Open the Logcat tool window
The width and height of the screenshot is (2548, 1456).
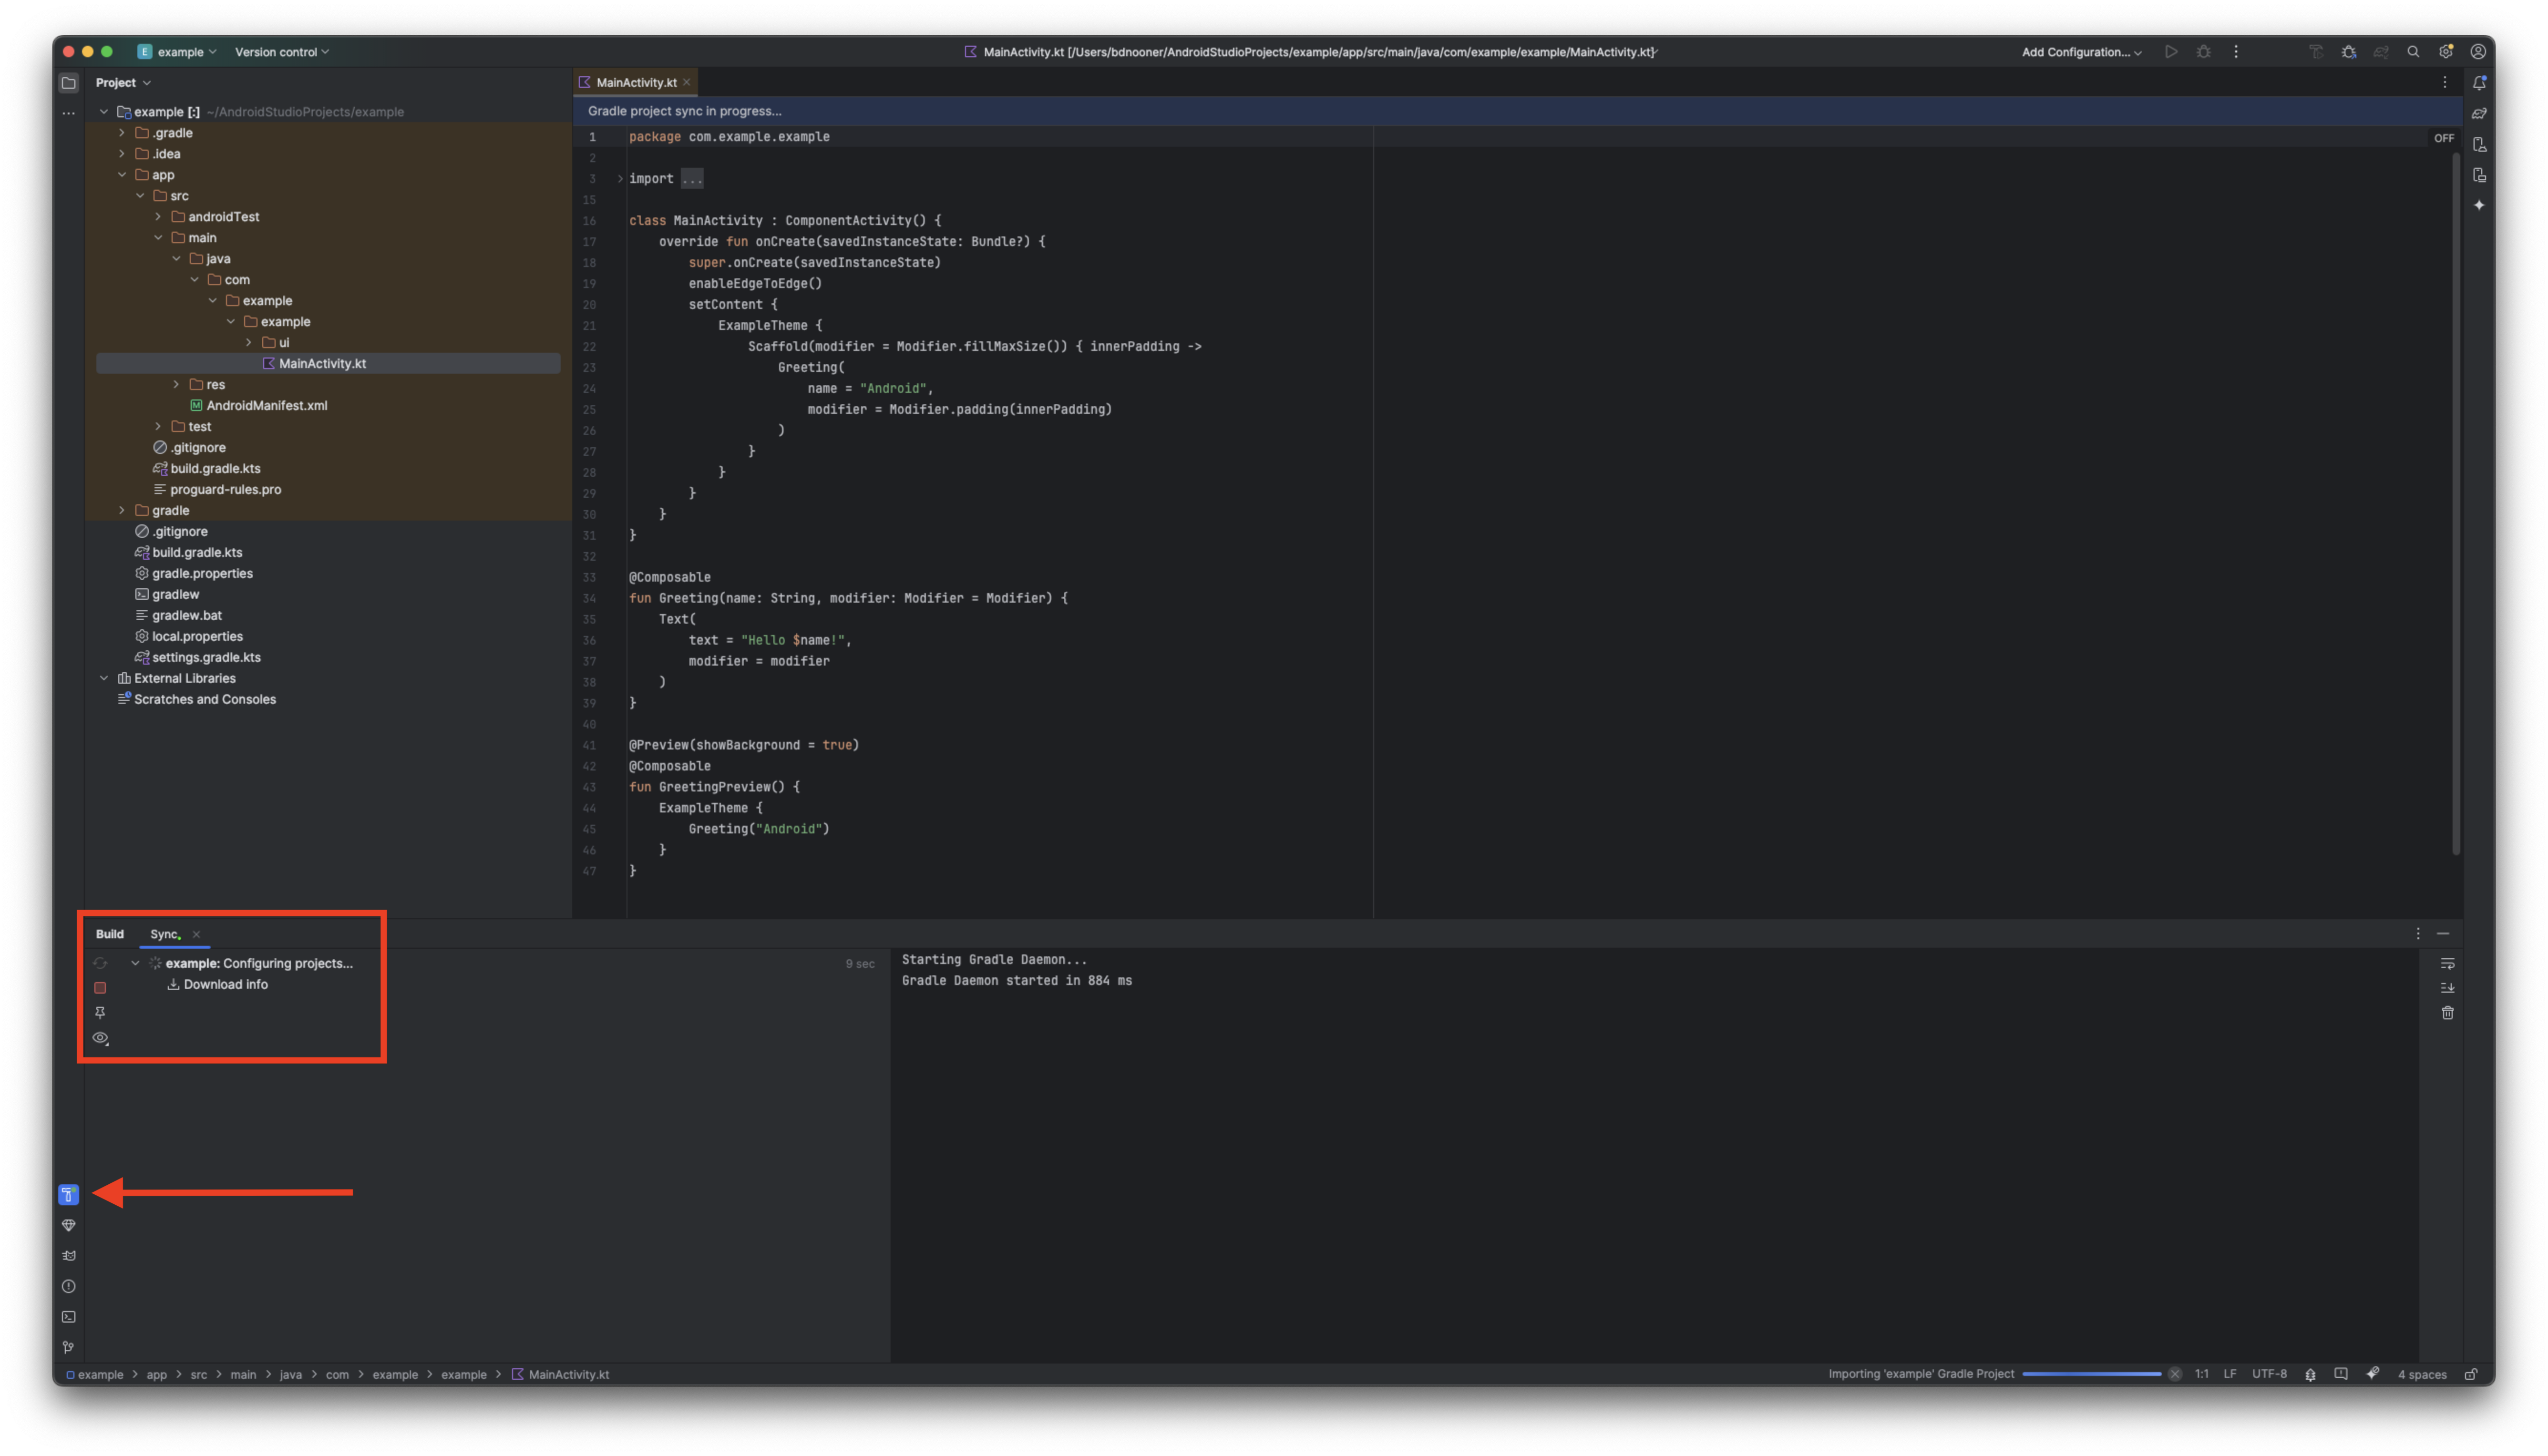pos(68,1256)
